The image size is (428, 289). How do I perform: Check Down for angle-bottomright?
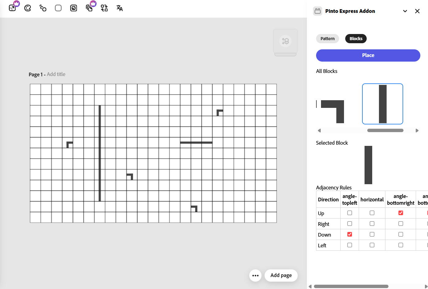click(401, 234)
